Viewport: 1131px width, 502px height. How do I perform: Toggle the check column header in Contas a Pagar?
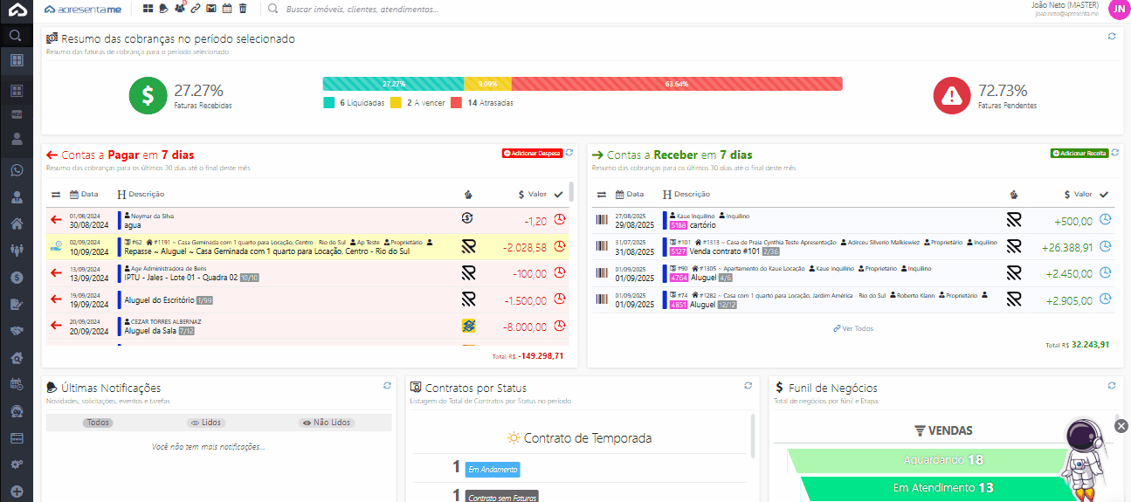[558, 194]
